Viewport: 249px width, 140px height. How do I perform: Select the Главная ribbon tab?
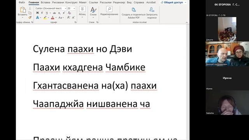tap(34, 2)
